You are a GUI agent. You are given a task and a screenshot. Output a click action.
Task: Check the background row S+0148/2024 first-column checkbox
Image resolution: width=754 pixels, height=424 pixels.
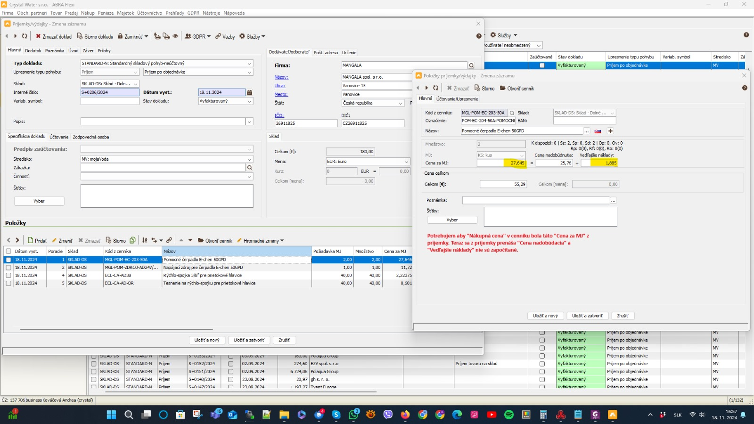point(93,379)
